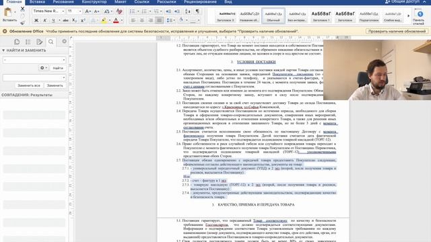Viewport: 431px width, 242px height.
Task: Collapse the НАЙТИ И ЗАМЕНИТЬ section
Action: click(3, 50)
